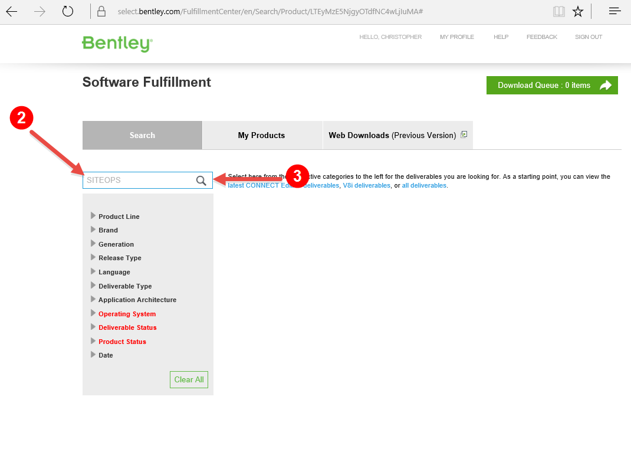Click the browser address bar URL

point(270,12)
